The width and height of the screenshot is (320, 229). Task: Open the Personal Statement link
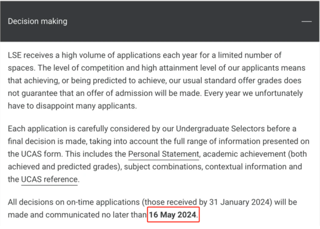click(x=164, y=154)
